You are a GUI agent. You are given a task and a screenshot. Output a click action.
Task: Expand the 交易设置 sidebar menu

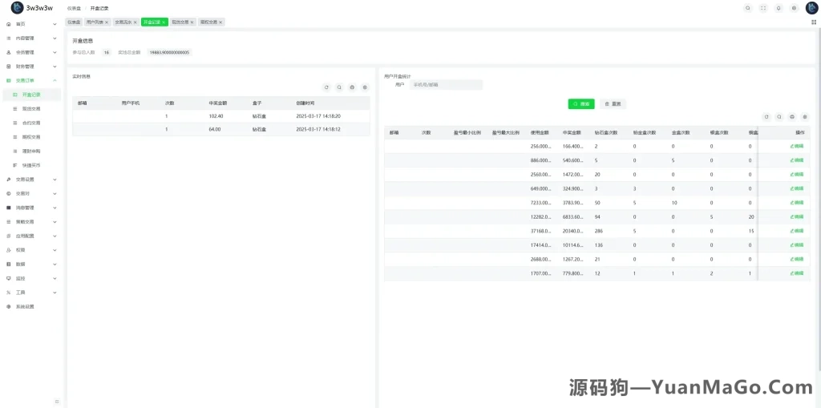31,180
